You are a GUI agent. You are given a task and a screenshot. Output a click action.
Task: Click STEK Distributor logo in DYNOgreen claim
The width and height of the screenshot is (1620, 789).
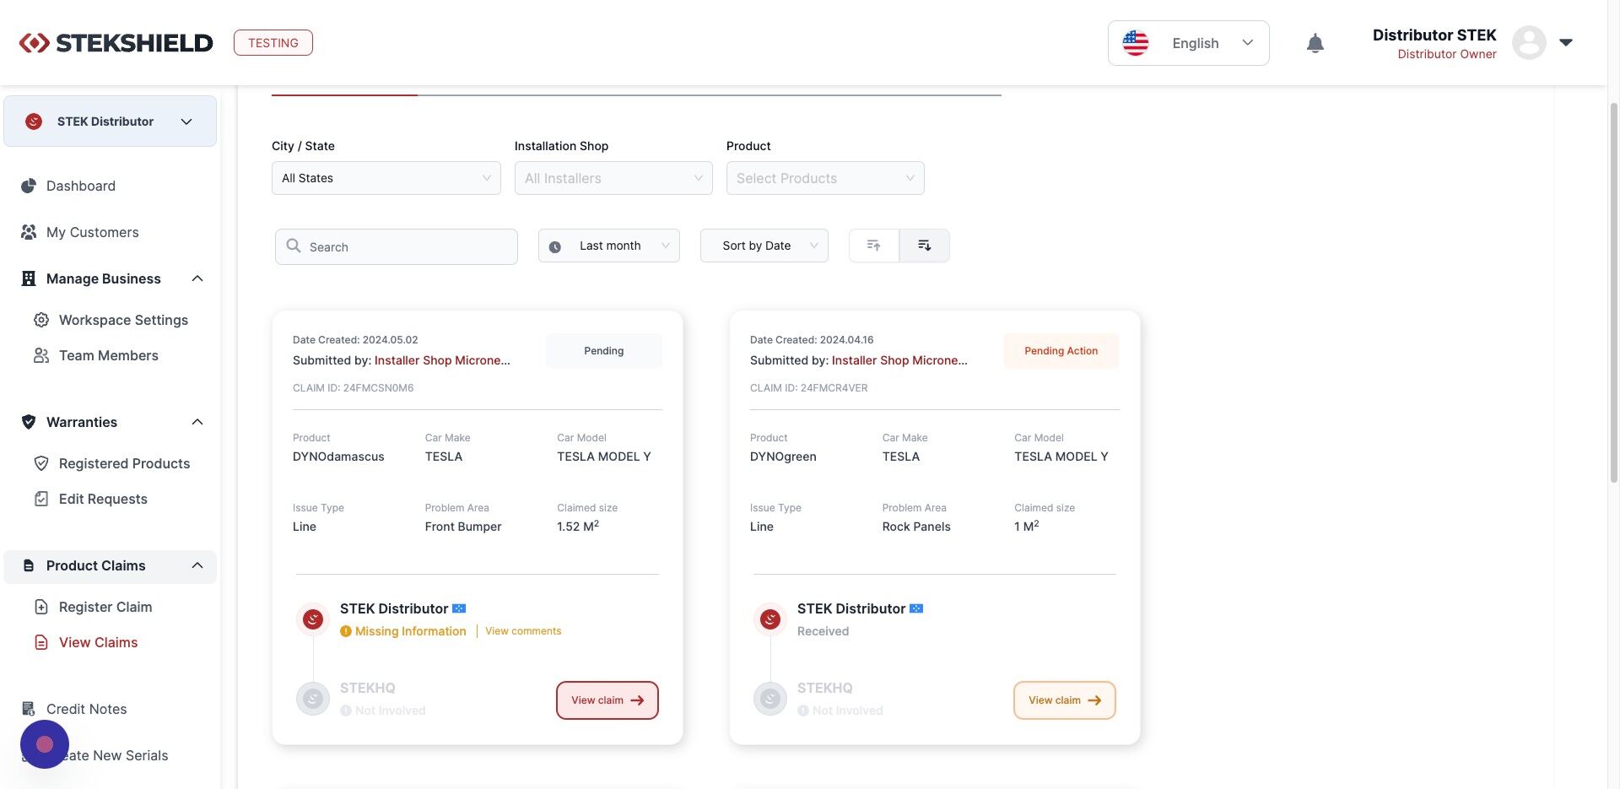tap(770, 619)
